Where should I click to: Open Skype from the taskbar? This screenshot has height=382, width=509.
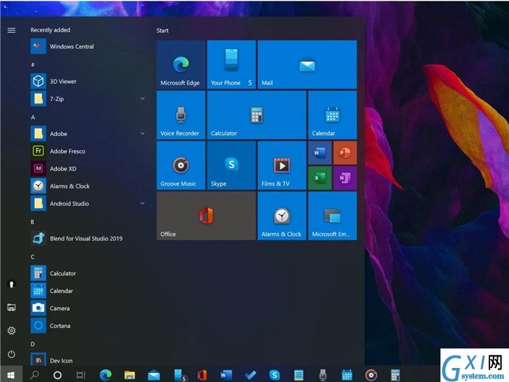point(275,375)
